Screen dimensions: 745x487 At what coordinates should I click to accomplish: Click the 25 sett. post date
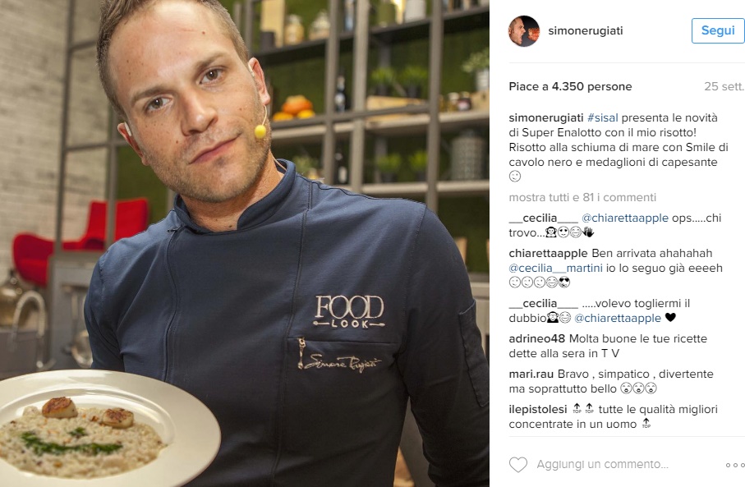coord(724,86)
